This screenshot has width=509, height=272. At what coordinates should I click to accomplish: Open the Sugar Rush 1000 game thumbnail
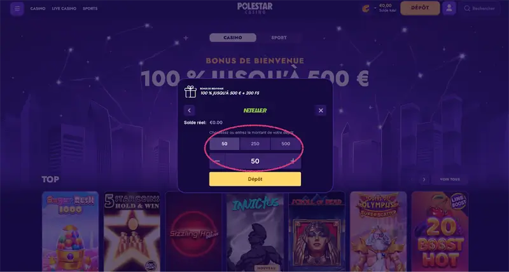70,231
